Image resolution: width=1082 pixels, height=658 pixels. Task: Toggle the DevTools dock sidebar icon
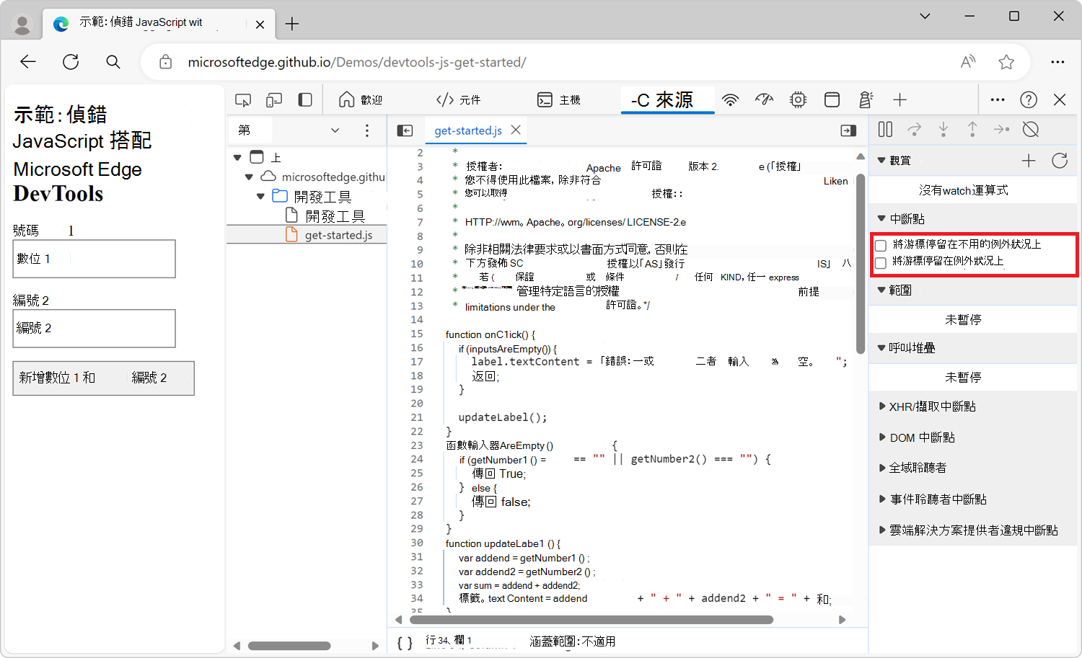[x=305, y=99]
